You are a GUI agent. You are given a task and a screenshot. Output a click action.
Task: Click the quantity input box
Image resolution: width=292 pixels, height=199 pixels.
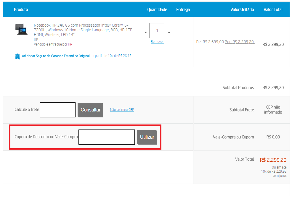click(x=157, y=30)
